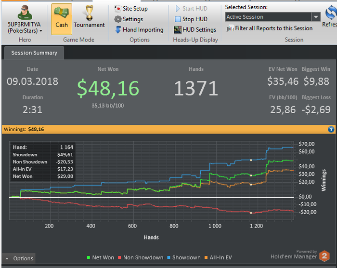Click tooltip Non Showdown value -$20,53
The image size is (337, 268).
(x=64, y=162)
